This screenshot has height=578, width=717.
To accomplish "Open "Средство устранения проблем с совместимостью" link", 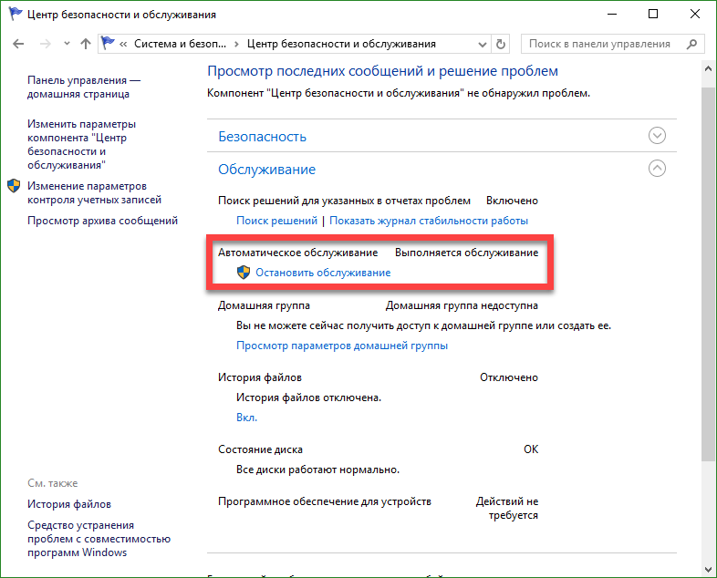I will tap(99, 539).
